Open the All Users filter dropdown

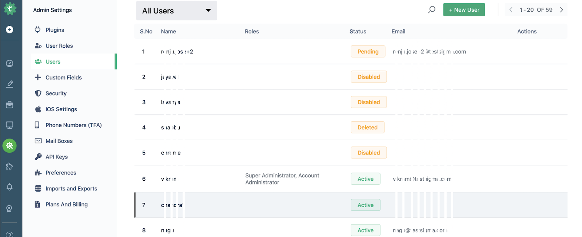click(x=176, y=11)
